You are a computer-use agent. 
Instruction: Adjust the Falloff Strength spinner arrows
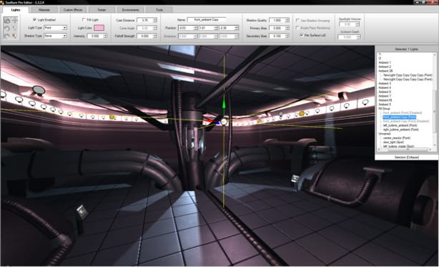[155, 36]
